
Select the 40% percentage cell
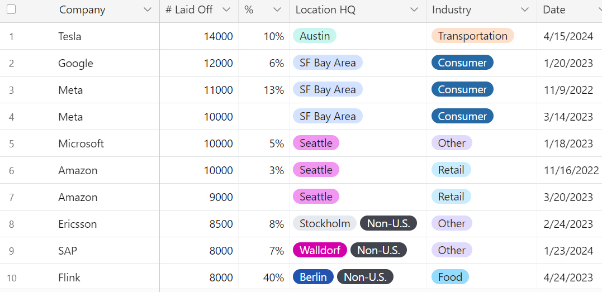click(x=274, y=277)
